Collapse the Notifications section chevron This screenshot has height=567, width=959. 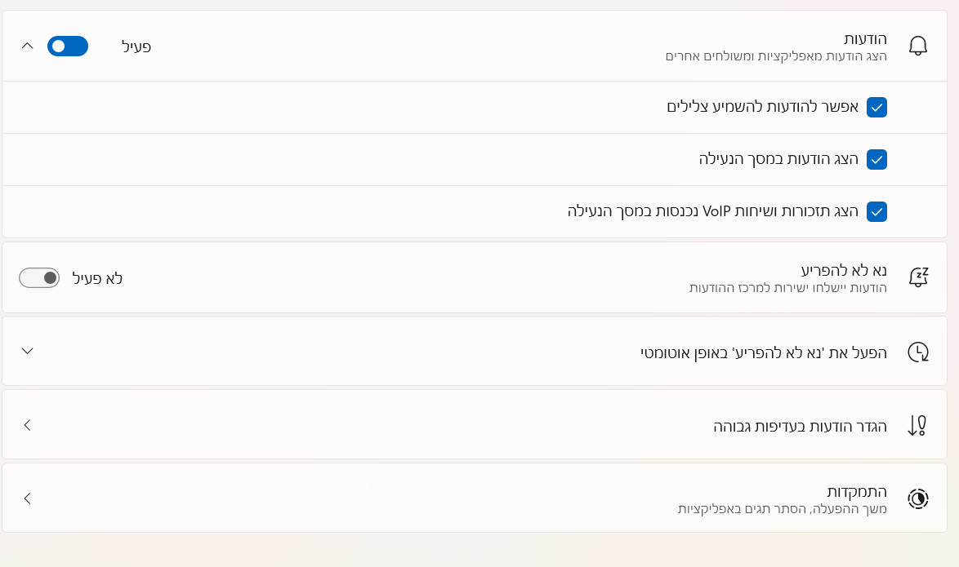coord(27,47)
